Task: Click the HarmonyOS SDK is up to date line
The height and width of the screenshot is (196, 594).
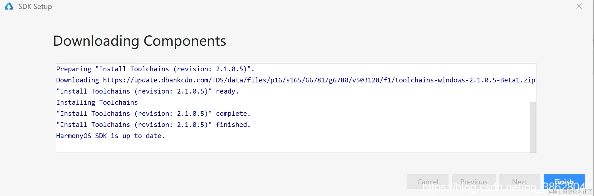Action: point(110,136)
